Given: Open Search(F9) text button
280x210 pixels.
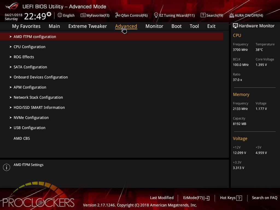Looking at the screenshot, I should pyautogui.click(x=215, y=15).
